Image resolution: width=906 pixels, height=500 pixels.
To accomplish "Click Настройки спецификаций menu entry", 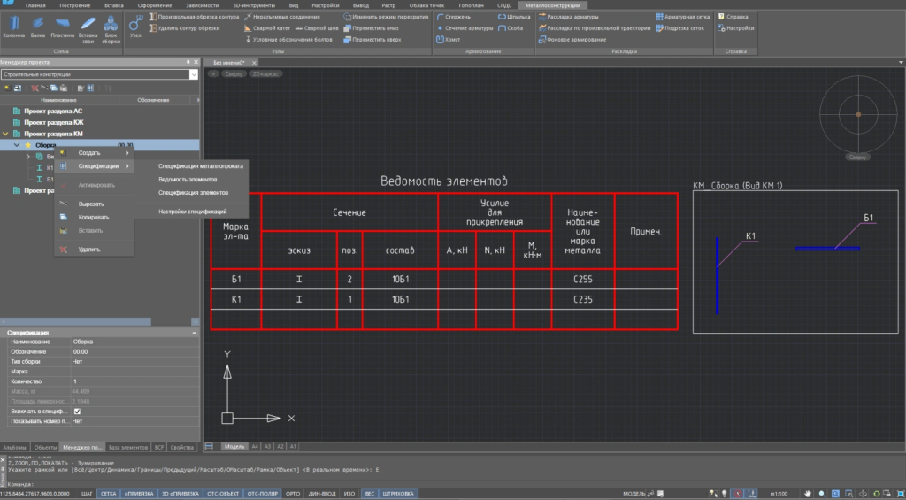I will (192, 212).
